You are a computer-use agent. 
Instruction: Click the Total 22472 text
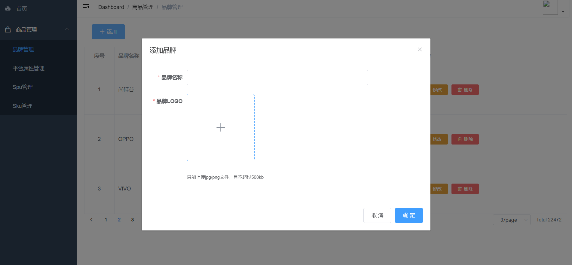(x=549, y=220)
